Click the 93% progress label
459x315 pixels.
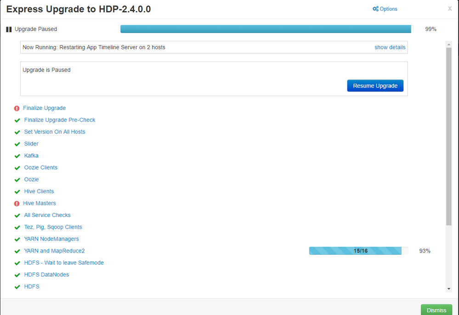(425, 251)
